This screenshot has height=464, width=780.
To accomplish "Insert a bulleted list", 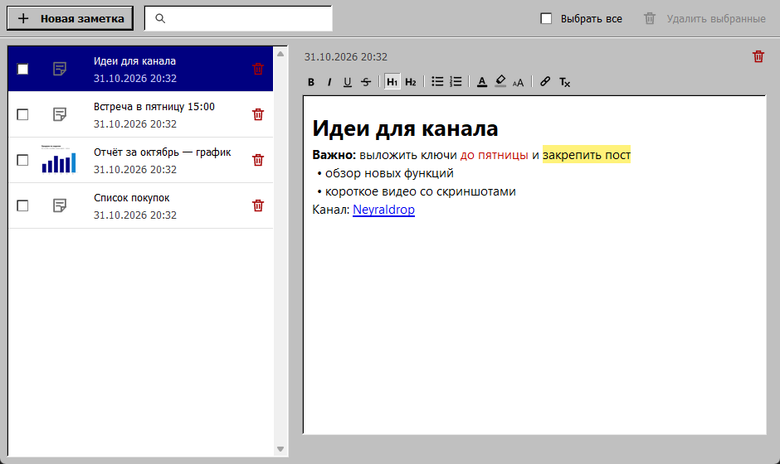I will pyautogui.click(x=437, y=81).
